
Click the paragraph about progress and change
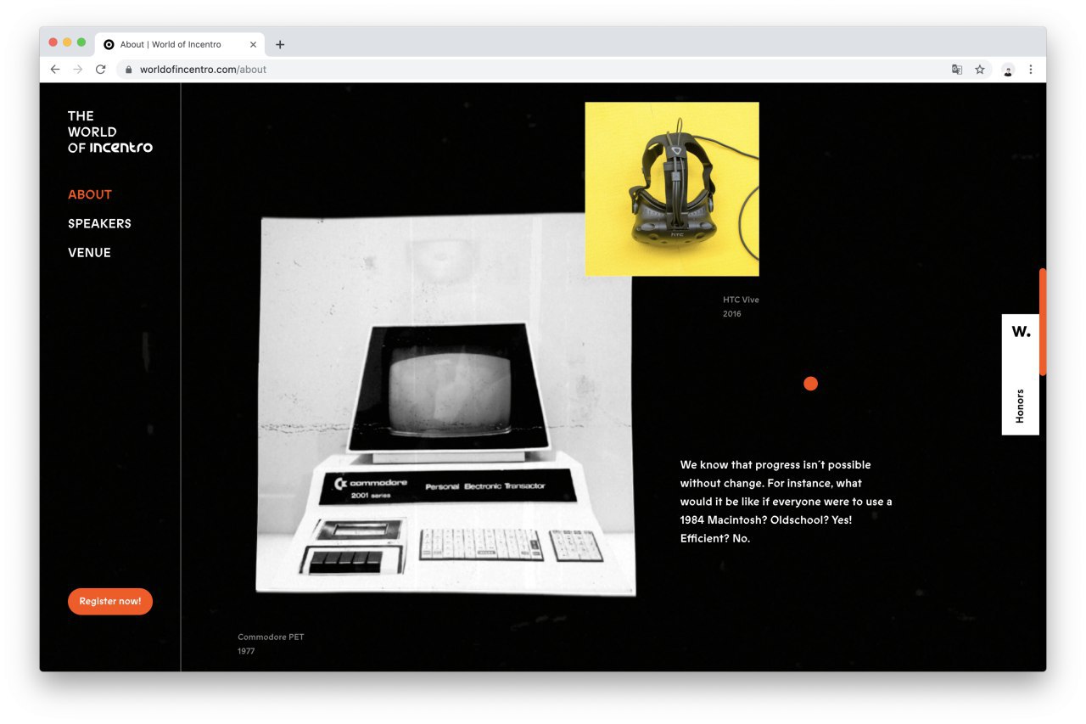click(787, 502)
